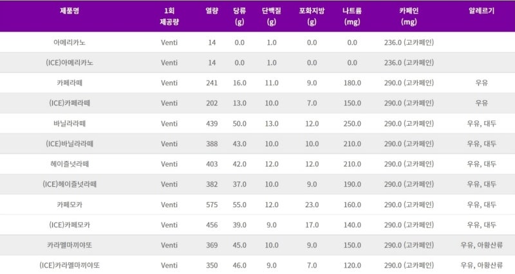
Task: Click the 나트륨 (mg) column header
Action: coord(352,16)
